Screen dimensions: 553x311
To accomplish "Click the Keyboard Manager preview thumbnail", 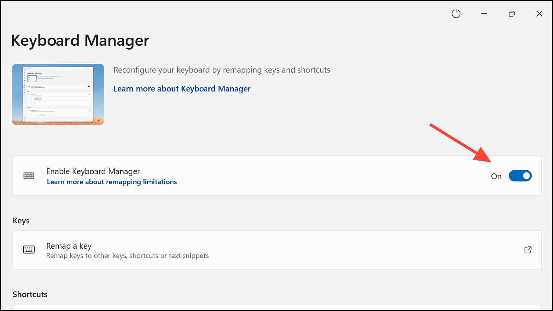I will (58, 95).
